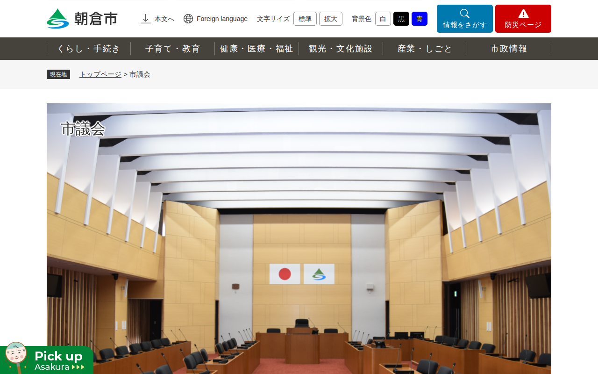Open the 情報をさがす search button
The height and width of the screenshot is (374, 598).
465,19
